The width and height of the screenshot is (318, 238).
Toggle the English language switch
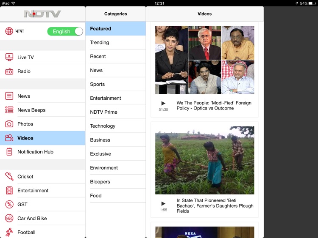65,31
